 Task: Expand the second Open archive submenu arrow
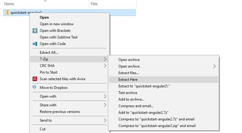pyautogui.click(x=214, y=66)
